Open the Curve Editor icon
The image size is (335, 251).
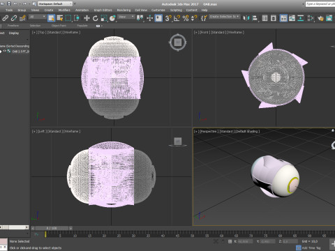click(292, 18)
